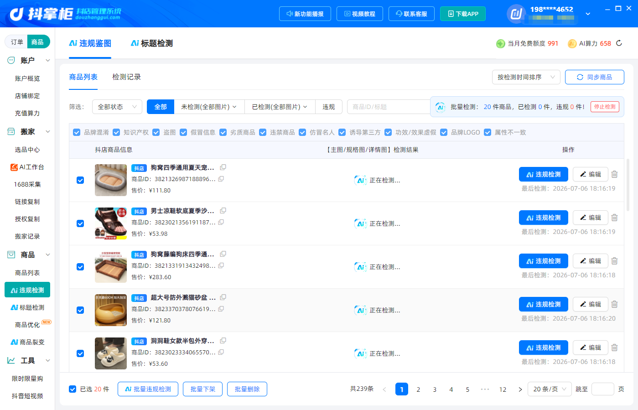This screenshot has height=410, width=638.
Task: Stop batch detection with 停止检测
Action: [605, 107]
